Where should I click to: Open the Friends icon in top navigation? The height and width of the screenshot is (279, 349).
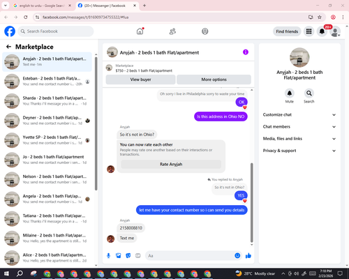172,31
